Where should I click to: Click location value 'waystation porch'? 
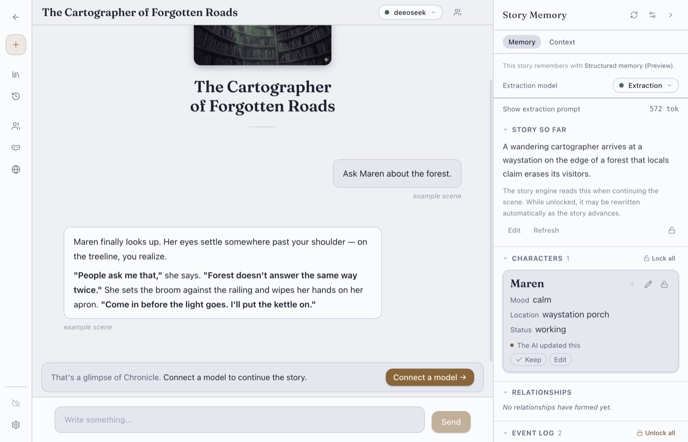(575, 314)
